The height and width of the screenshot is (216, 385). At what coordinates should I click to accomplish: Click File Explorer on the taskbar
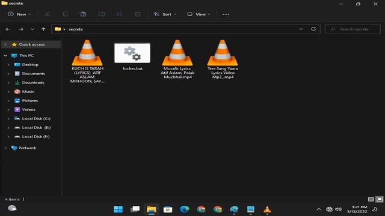pos(151,209)
